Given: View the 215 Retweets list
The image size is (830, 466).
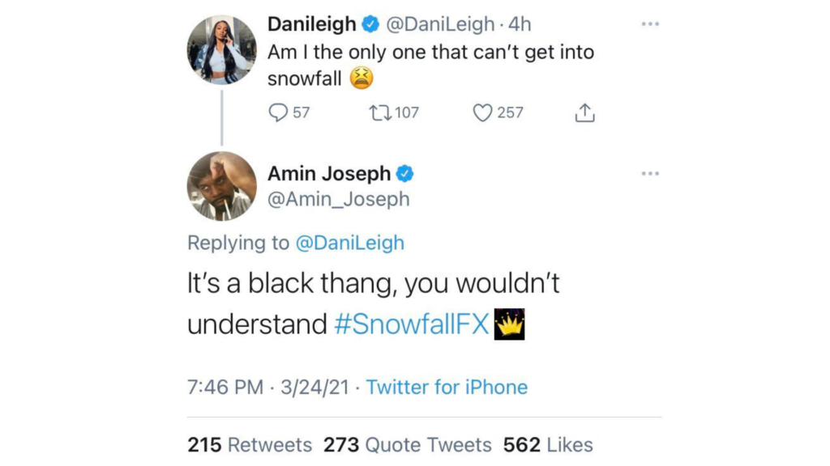Looking at the screenshot, I should [250, 445].
